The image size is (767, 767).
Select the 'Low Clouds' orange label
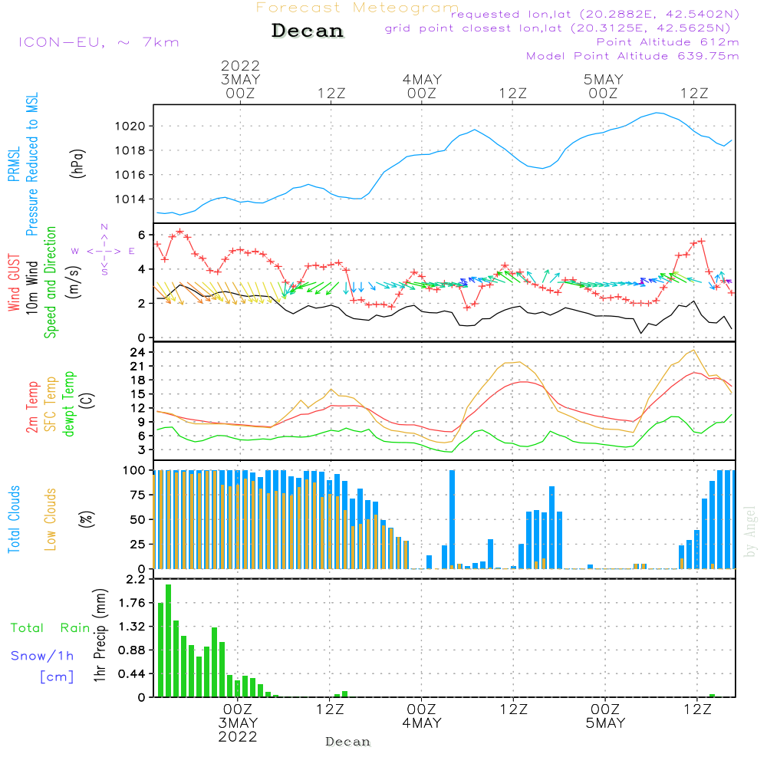[50, 519]
